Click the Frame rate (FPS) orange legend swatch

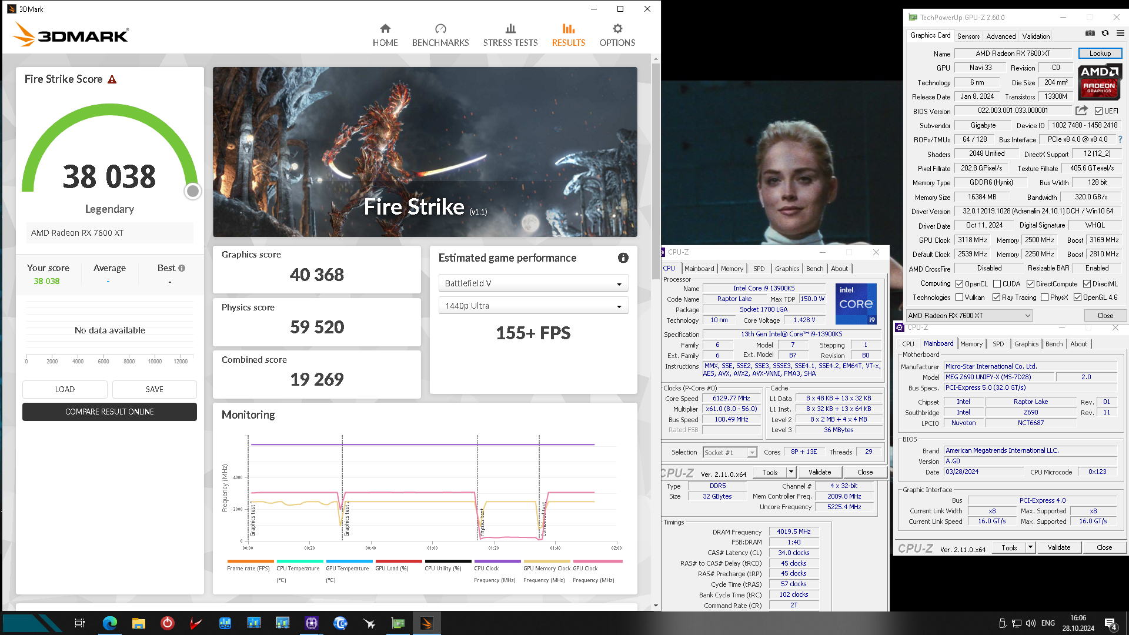click(x=250, y=562)
